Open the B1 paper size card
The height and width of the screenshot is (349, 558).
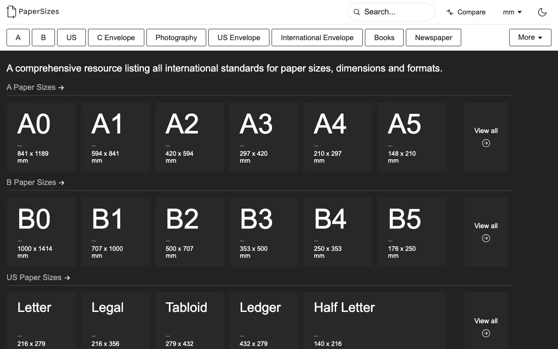(116, 232)
